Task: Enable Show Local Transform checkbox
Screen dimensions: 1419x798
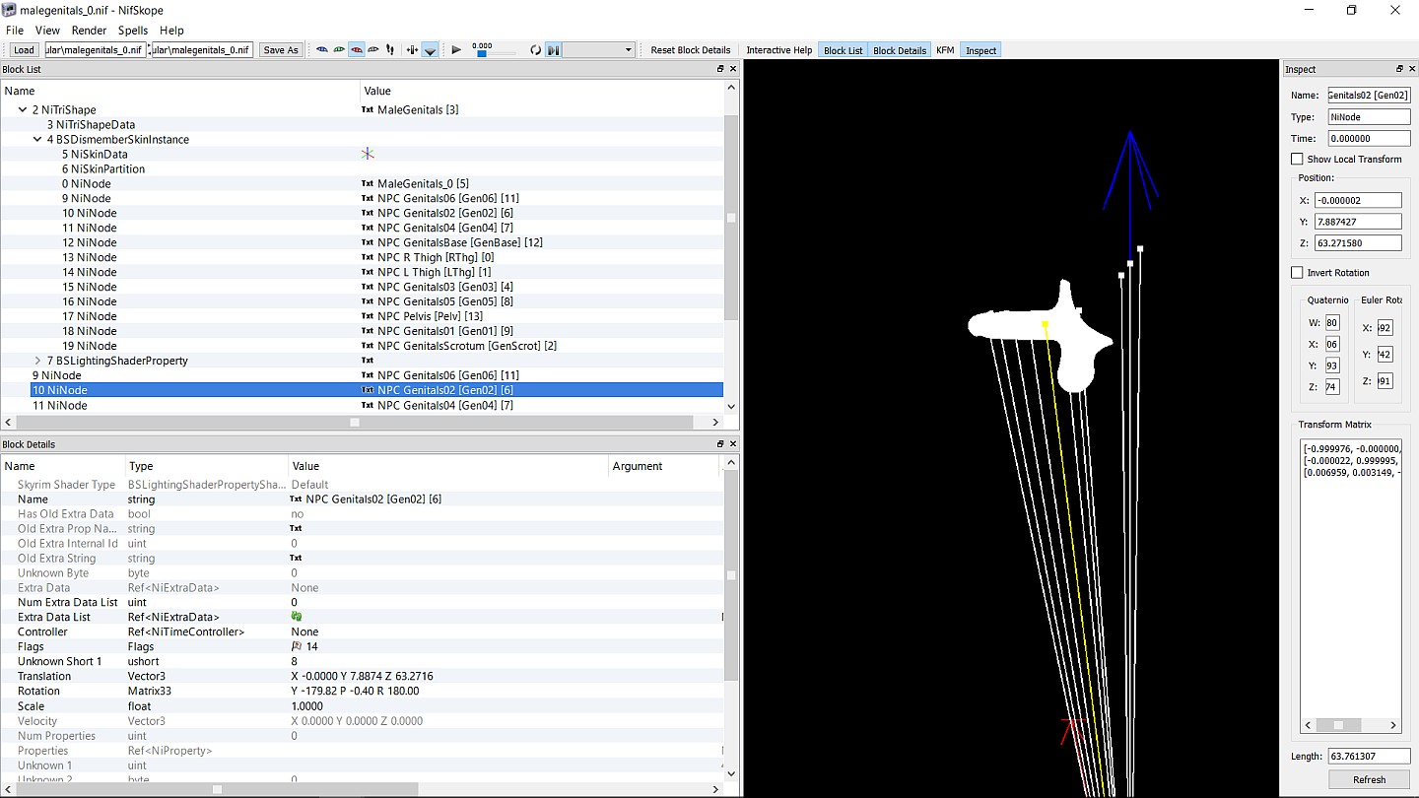Action: tap(1297, 159)
